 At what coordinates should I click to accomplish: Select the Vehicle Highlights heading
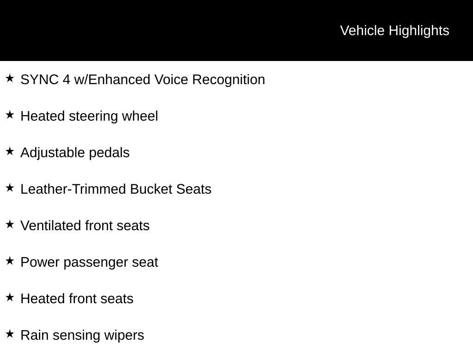(394, 31)
